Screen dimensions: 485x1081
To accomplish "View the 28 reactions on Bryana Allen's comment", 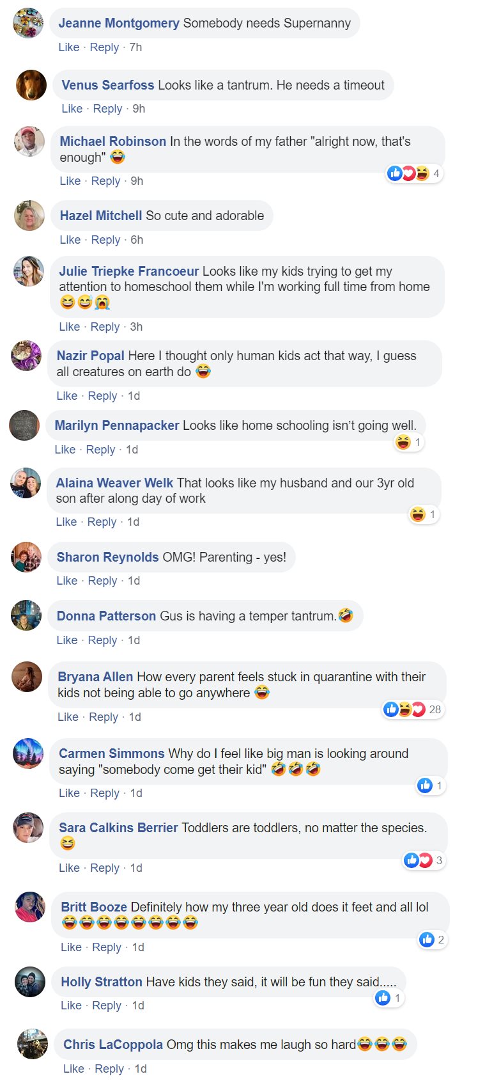I will [412, 709].
